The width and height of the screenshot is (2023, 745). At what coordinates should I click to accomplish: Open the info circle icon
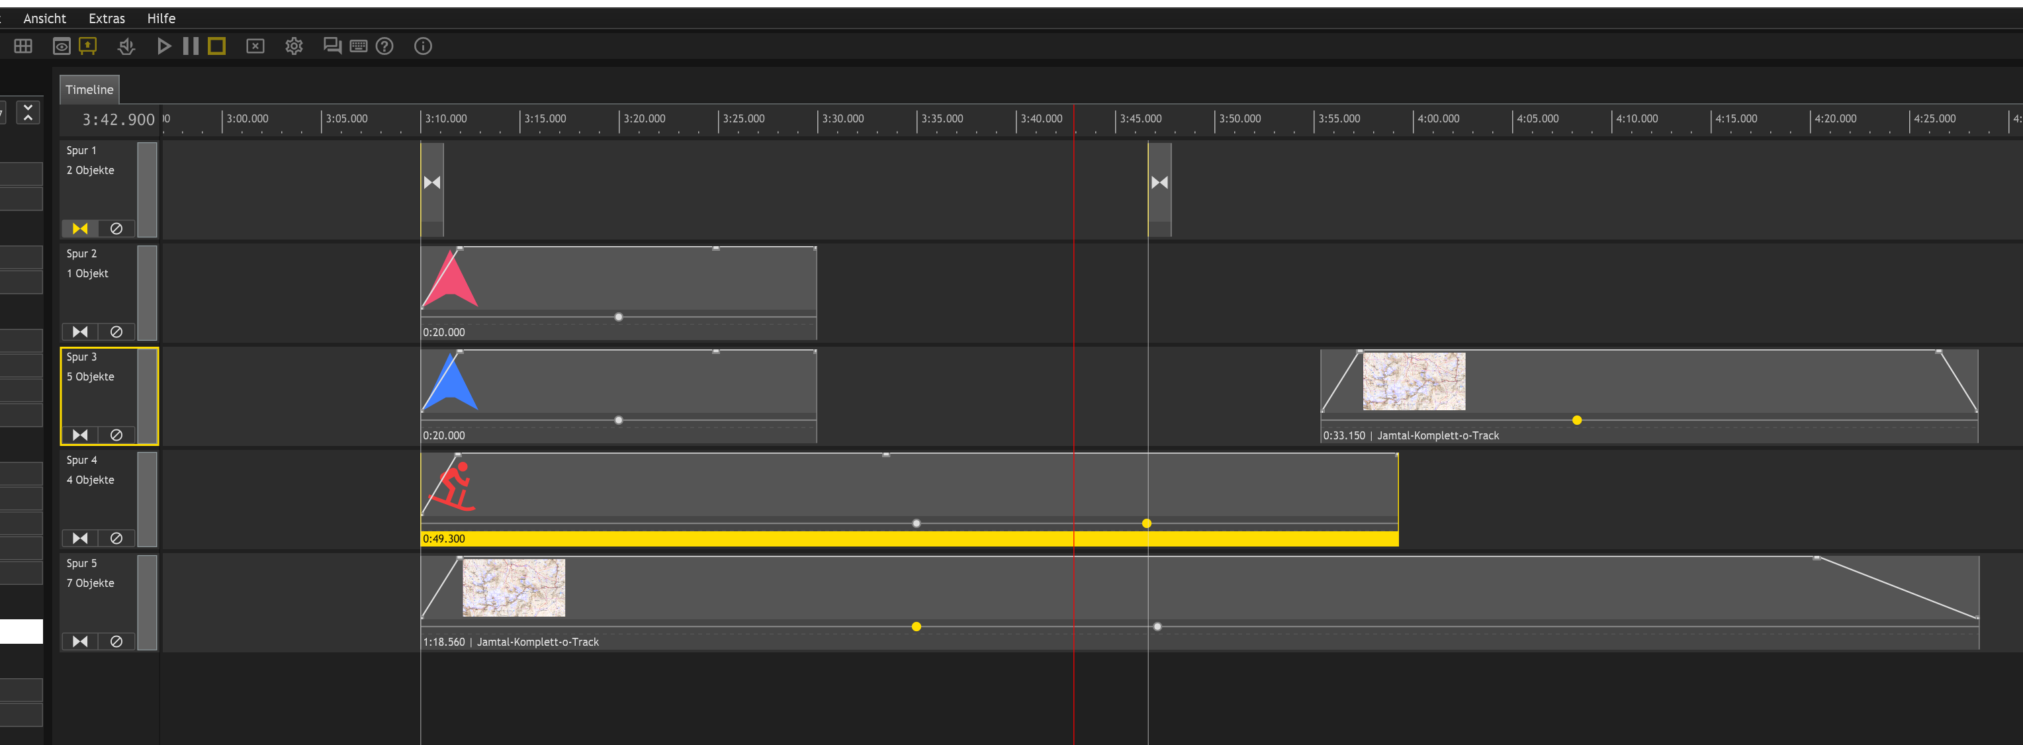click(x=424, y=46)
